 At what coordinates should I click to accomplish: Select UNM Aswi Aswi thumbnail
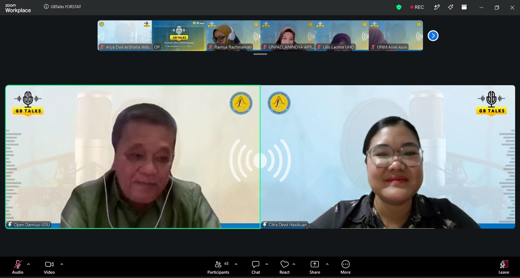tap(396, 35)
